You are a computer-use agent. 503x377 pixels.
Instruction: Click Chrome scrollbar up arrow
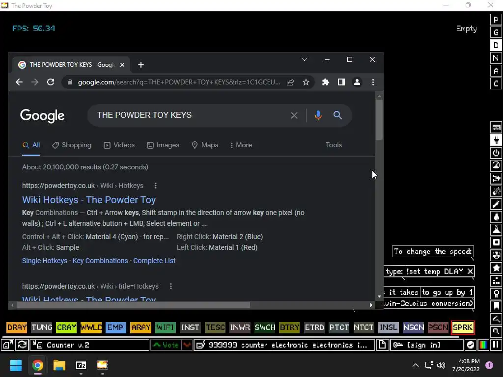tap(380, 96)
